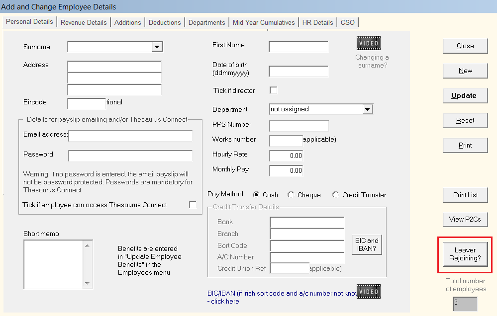Image resolution: width=497 pixels, height=316 pixels.
Task: Click the Print button
Action: [x=465, y=146]
